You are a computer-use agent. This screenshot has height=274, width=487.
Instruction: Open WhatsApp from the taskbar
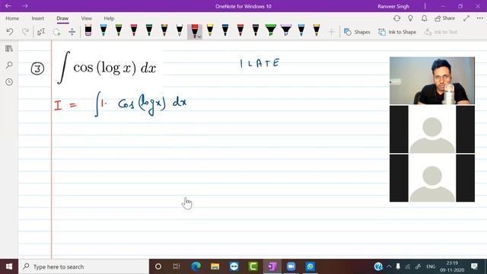310,266
